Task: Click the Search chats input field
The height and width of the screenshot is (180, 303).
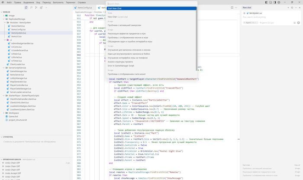Action: coord(151,3)
